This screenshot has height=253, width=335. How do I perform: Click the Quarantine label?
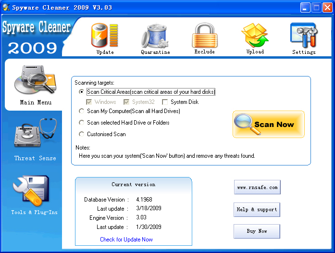click(x=155, y=52)
